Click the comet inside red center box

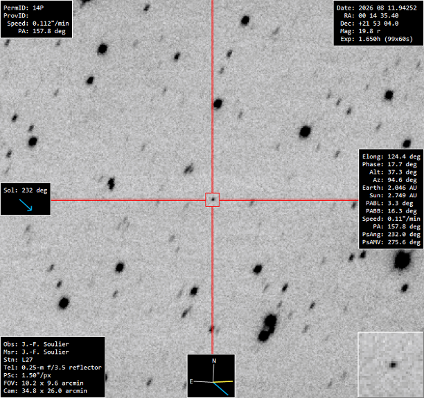213,199
